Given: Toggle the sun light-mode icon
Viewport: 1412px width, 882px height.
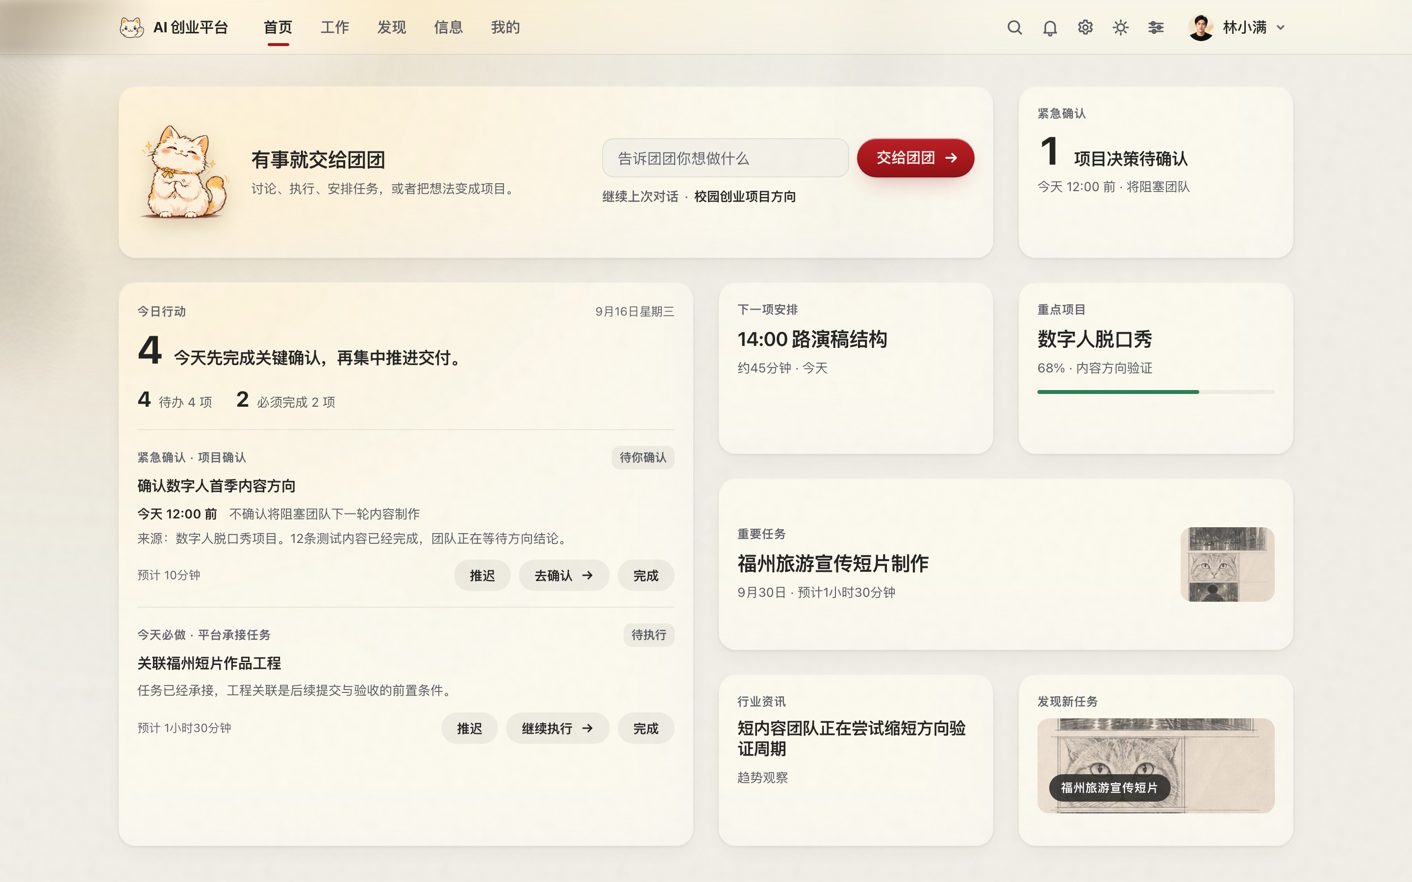Looking at the screenshot, I should pyautogui.click(x=1120, y=27).
